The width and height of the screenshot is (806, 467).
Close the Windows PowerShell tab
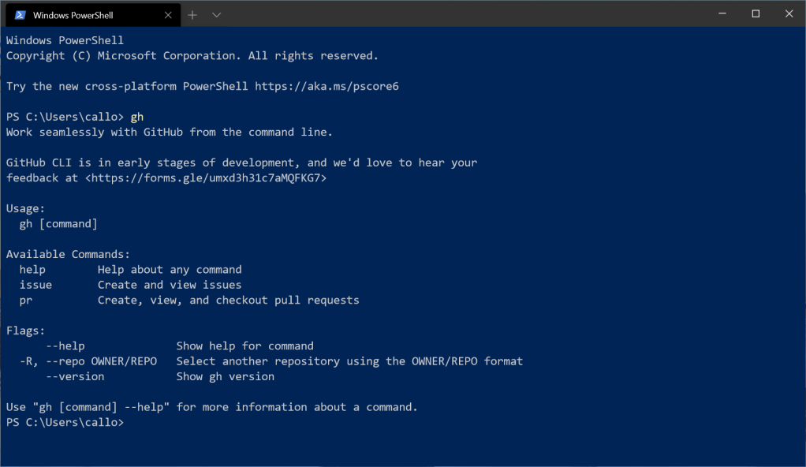(x=168, y=15)
